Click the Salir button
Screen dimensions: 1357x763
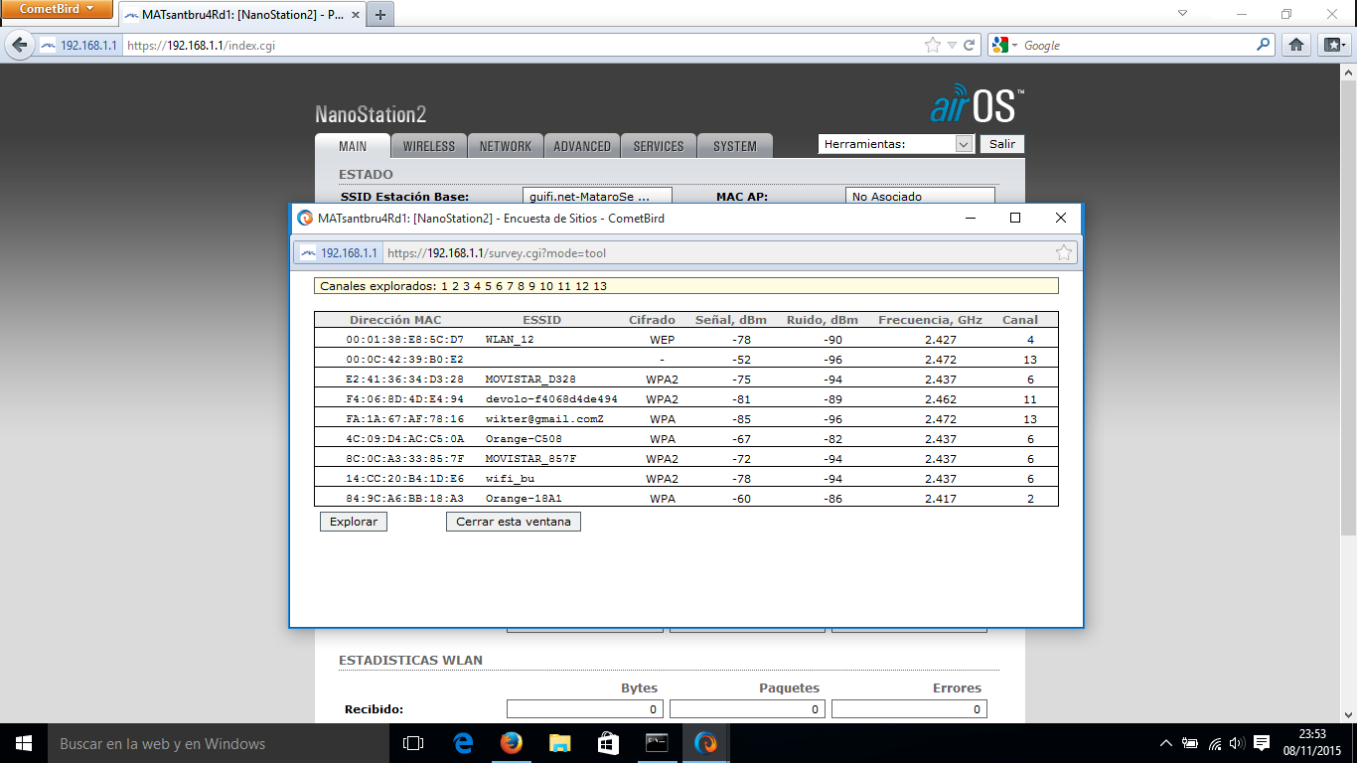[x=1002, y=144]
